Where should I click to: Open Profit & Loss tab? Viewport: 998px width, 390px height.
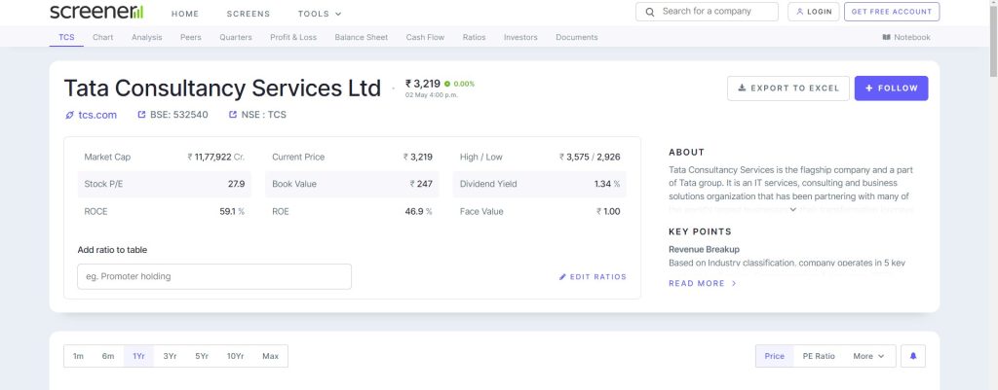click(x=293, y=38)
